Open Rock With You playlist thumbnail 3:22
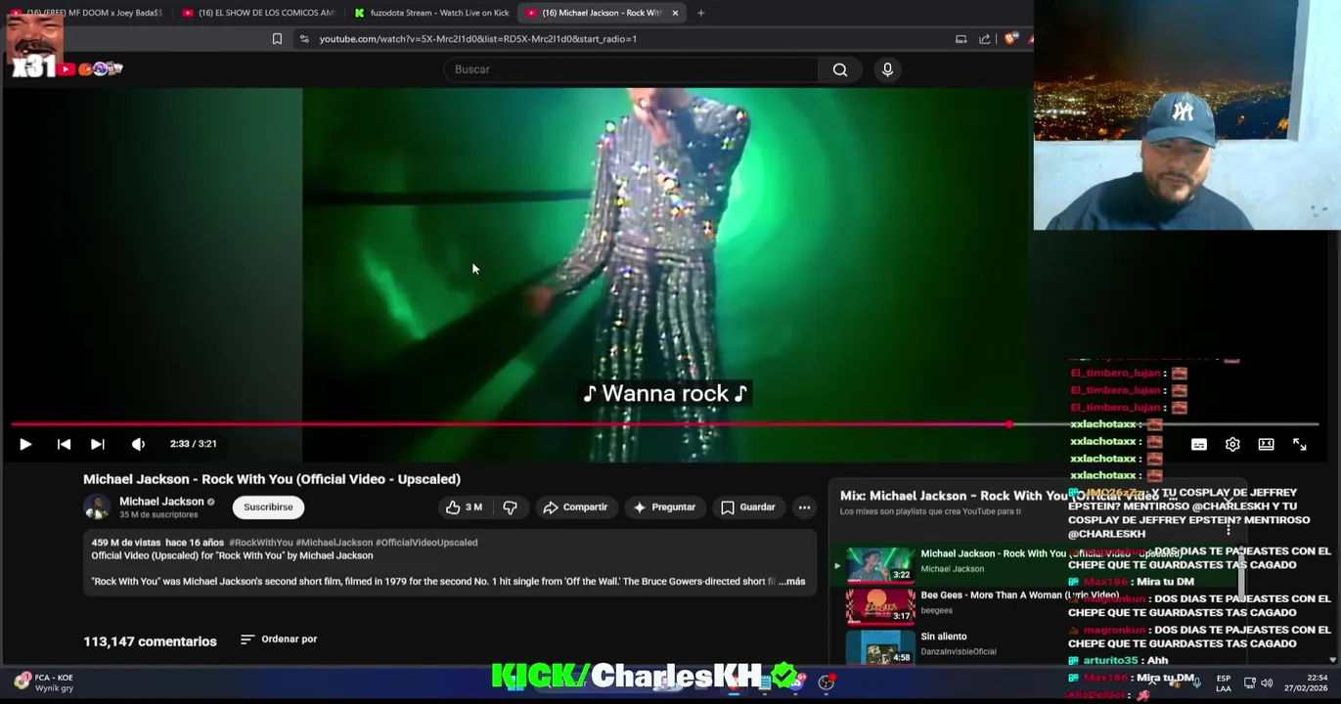Screen dimensions: 1341x704 (880, 564)
